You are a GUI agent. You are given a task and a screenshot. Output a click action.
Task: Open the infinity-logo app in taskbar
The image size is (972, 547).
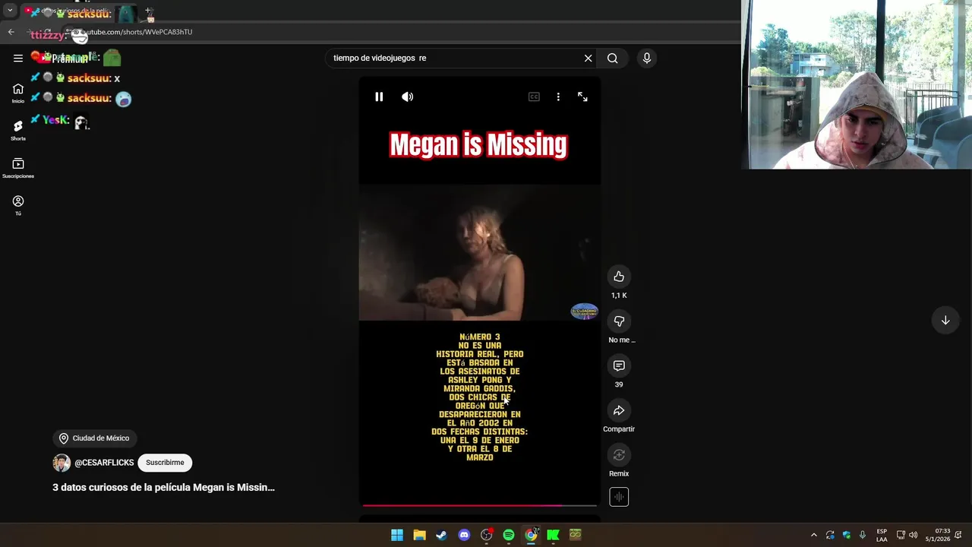pos(576,535)
